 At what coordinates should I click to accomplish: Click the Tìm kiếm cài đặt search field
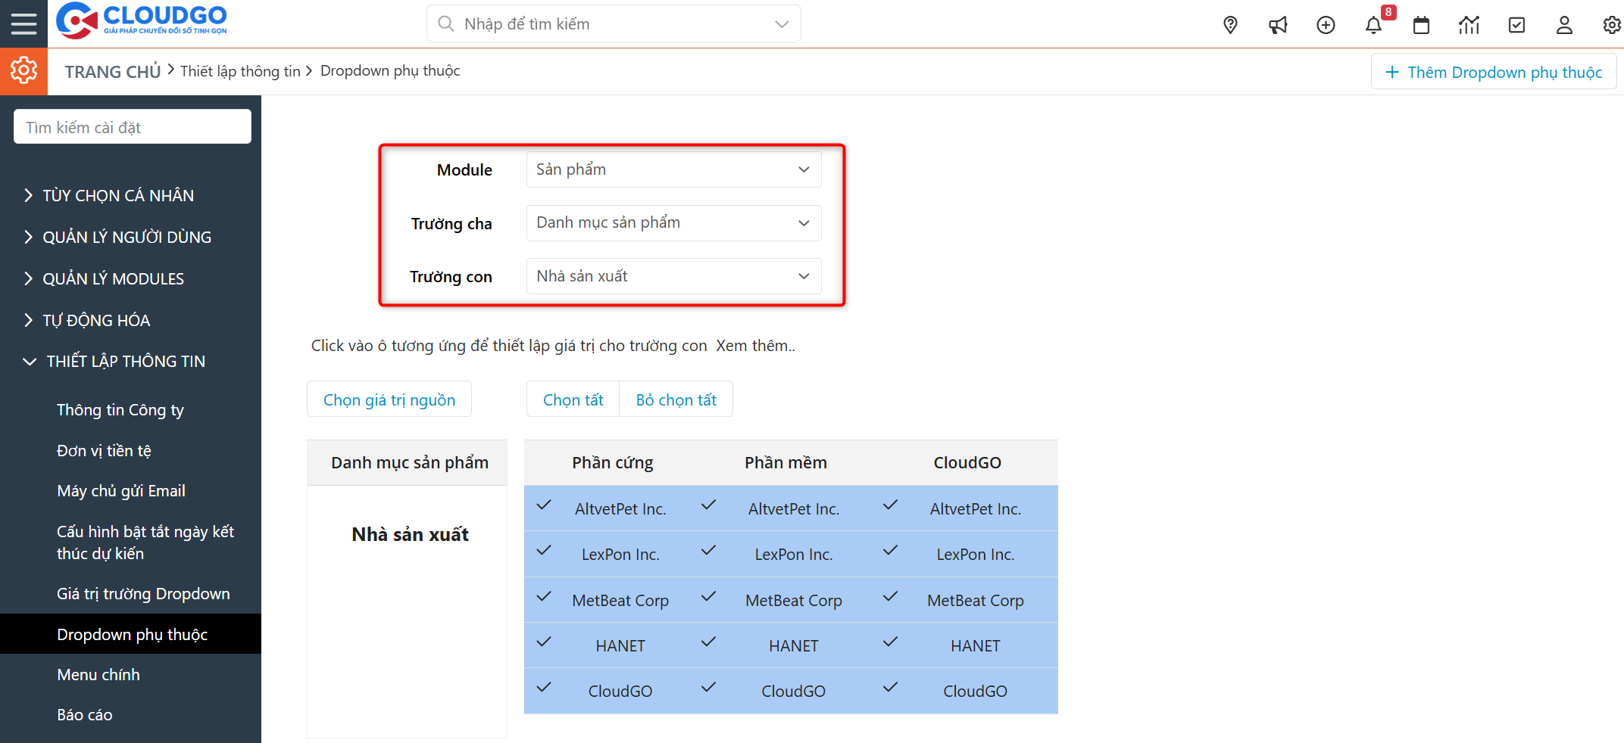(x=132, y=126)
